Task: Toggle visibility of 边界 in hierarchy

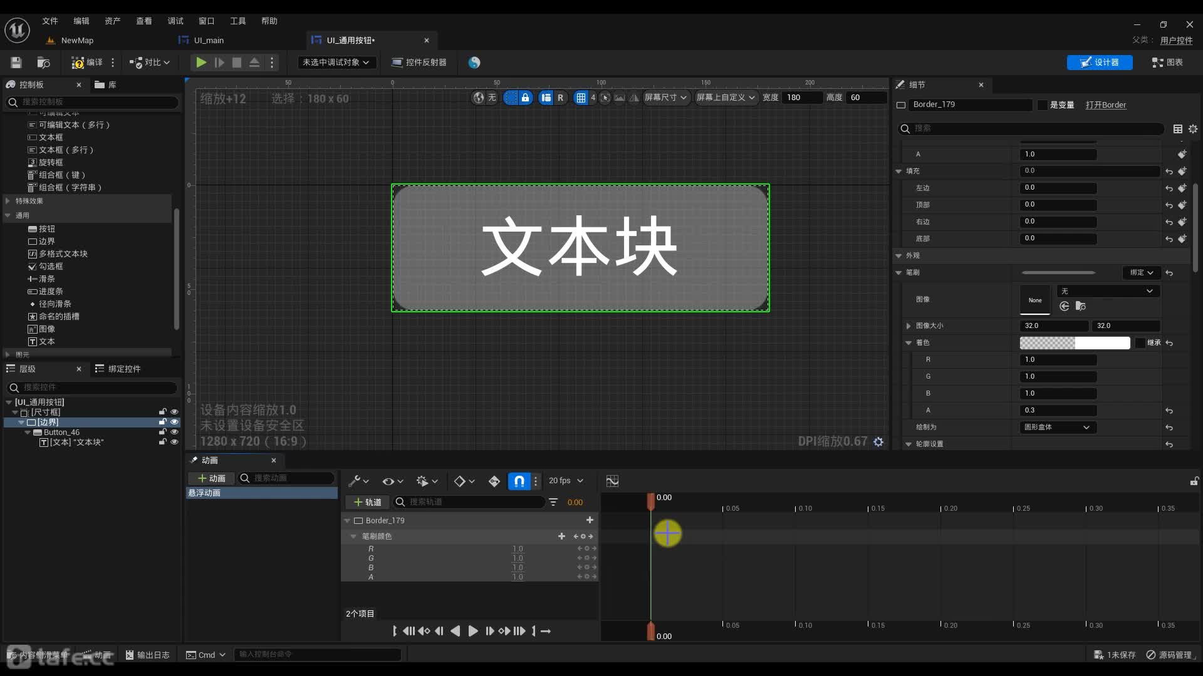Action: (174, 422)
